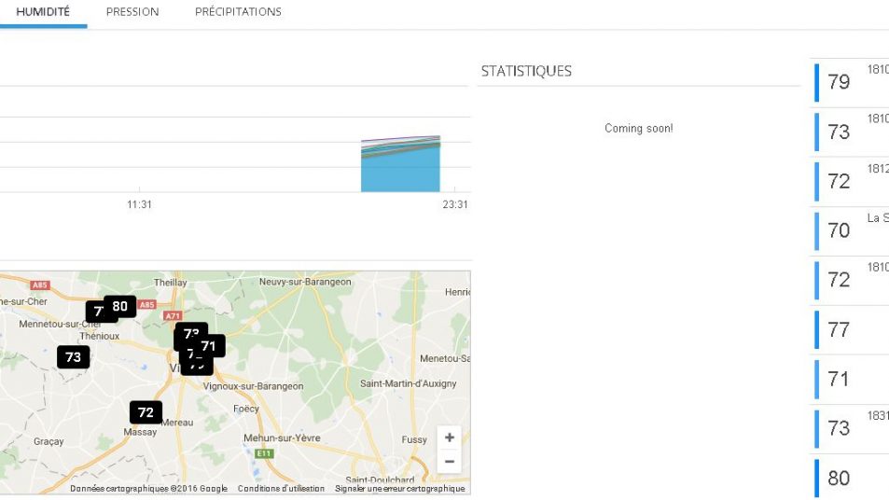Screen dimensions: 889x500
Task: Open the Conditions d'utilisation link
Action: [x=281, y=489]
